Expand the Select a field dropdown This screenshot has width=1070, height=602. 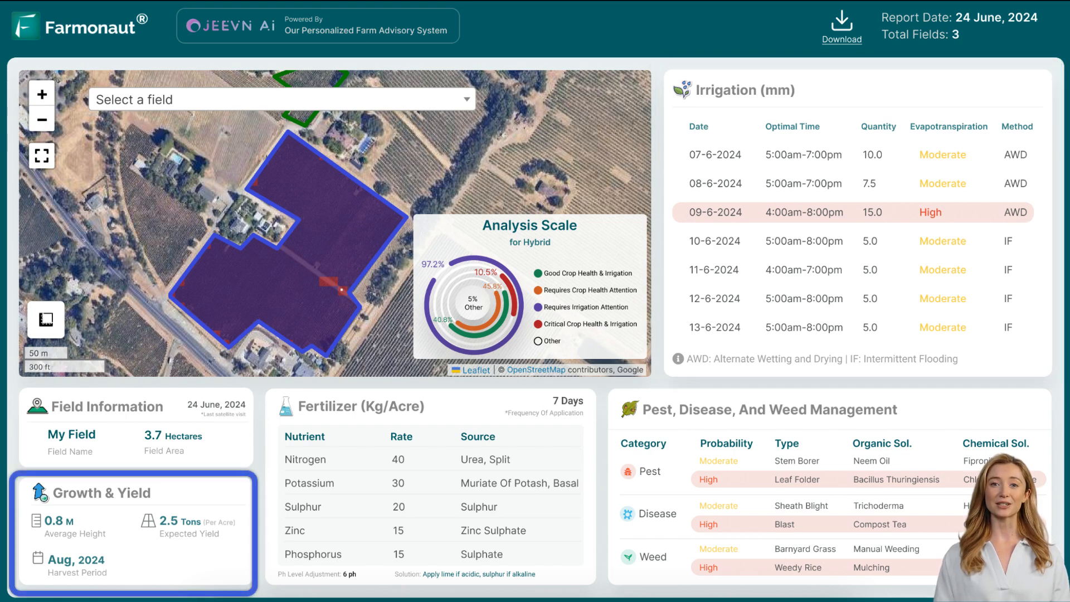[281, 99]
